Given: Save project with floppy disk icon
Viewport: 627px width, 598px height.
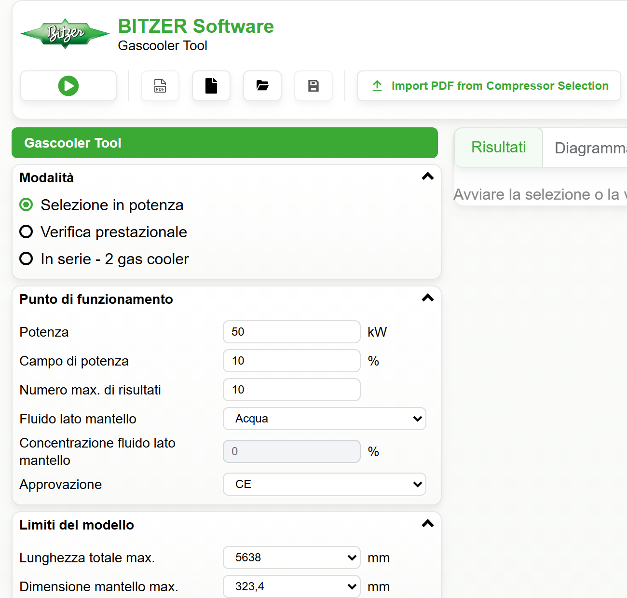Looking at the screenshot, I should click(x=313, y=86).
